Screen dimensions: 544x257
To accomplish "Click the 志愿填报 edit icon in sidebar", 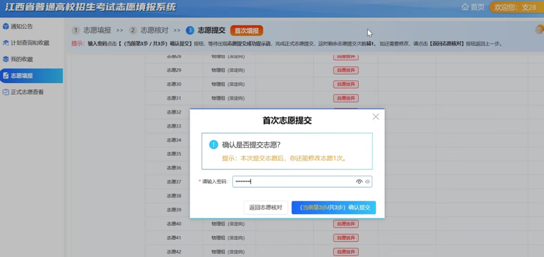I will coord(6,76).
